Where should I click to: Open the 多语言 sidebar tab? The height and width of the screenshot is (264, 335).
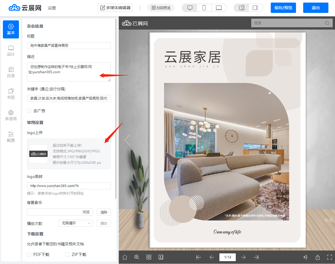click(11, 115)
